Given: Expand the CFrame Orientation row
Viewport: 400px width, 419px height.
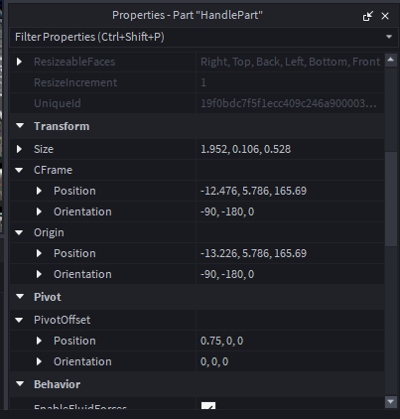Looking at the screenshot, I should [x=39, y=211].
